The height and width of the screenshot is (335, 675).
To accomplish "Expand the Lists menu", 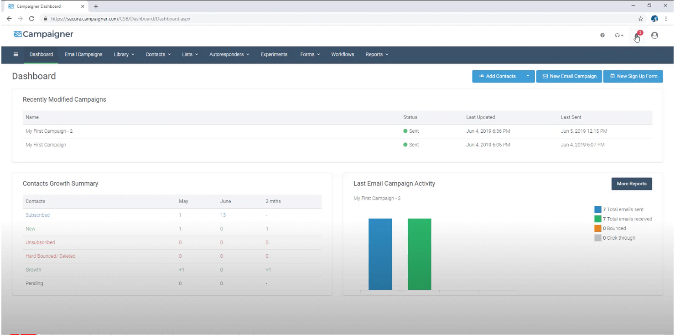I will point(190,54).
